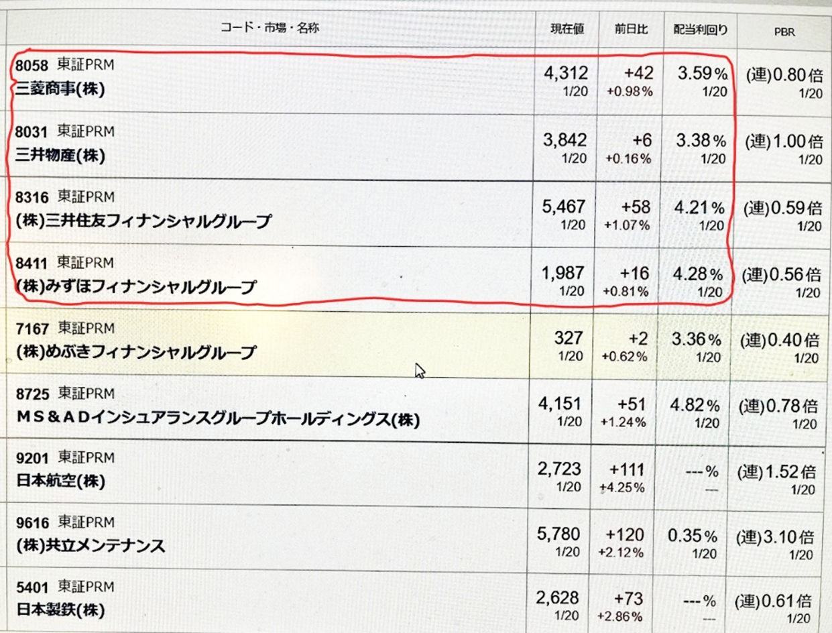Viewport: 832px width, 633px height.
Task: Select 三井住友フィナンシャルグループ stock name
Action: pos(143,221)
